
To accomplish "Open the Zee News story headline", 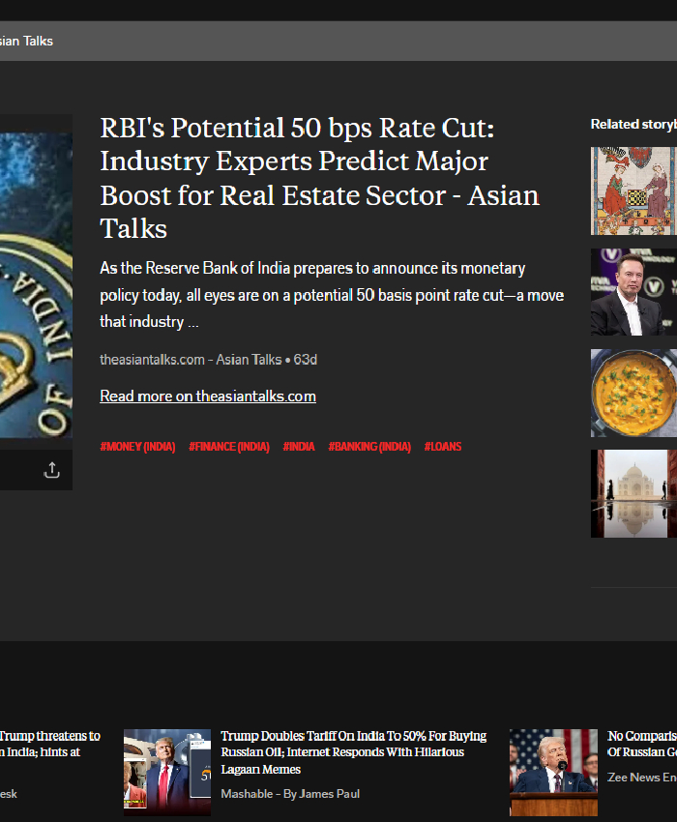I will [x=642, y=744].
